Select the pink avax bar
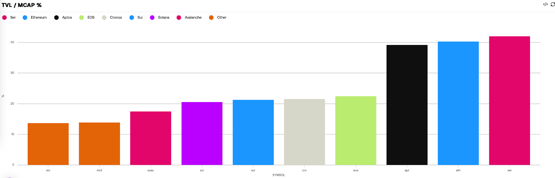 (x=151, y=138)
